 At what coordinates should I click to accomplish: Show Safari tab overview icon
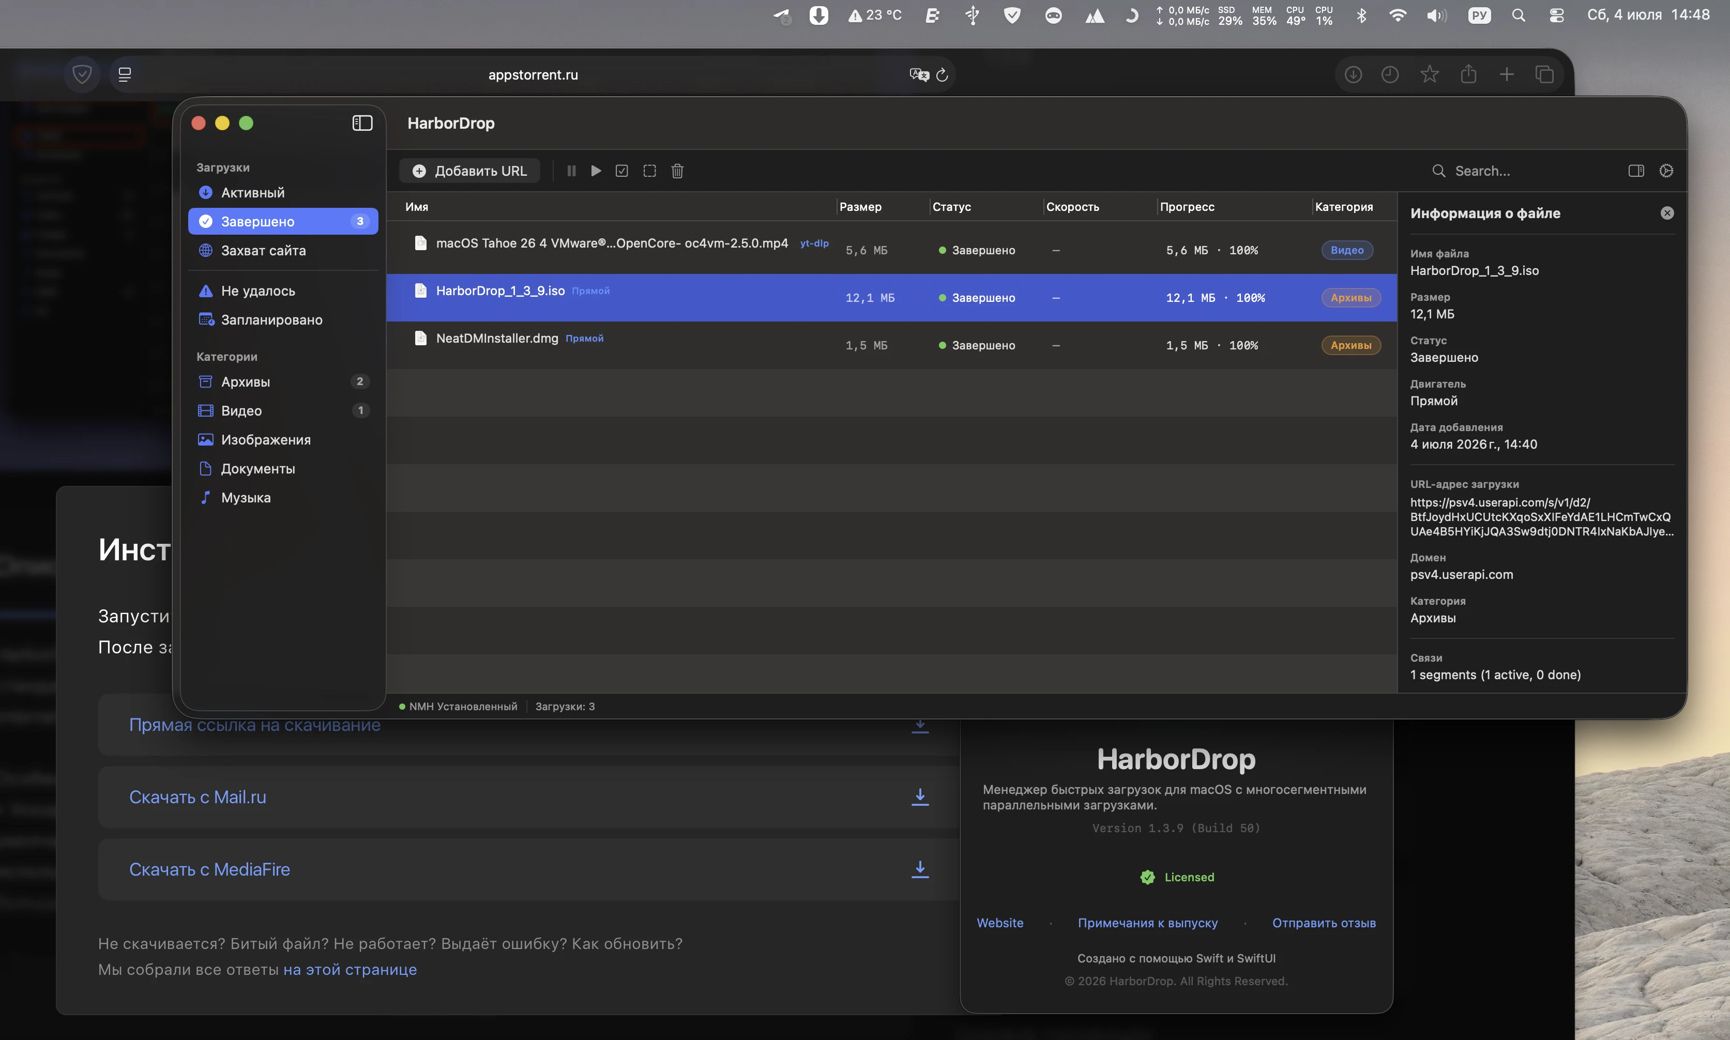tap(1544, 74)
